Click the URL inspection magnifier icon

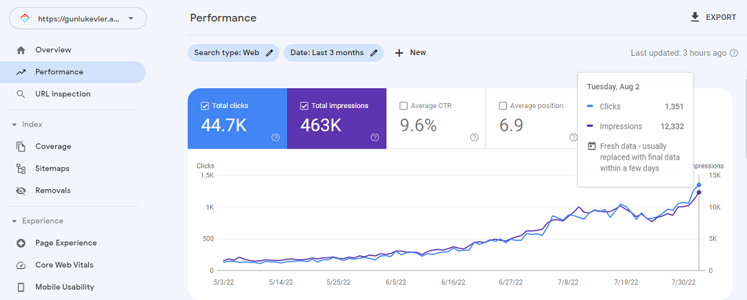[21, 94]
